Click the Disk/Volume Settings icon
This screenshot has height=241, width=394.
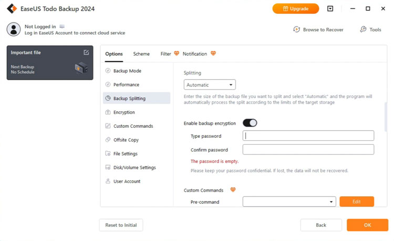coord(108,167)
